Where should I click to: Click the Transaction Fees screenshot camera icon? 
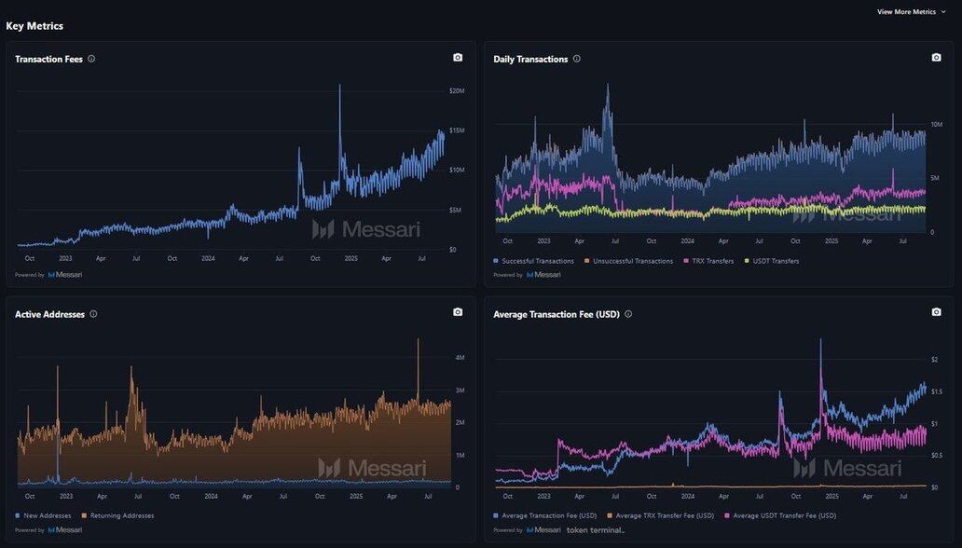point(458,58)
